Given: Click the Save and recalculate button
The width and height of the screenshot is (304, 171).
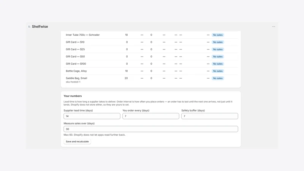Looking at the screenshot, I should (77, 141).
